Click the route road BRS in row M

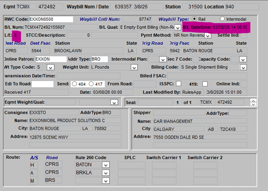click(53, 180)
